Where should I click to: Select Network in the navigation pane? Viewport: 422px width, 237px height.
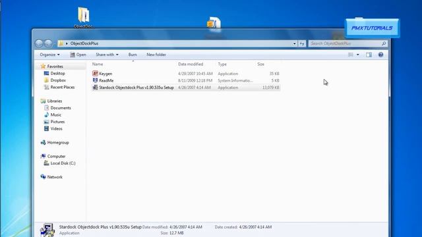[55, 177]
